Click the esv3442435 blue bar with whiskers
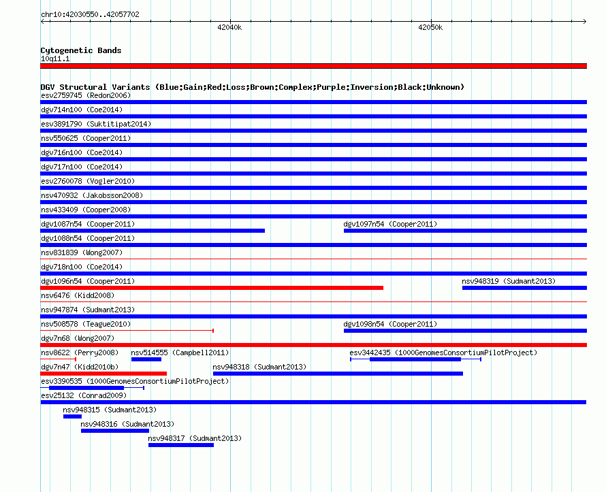 coord(415,359)
